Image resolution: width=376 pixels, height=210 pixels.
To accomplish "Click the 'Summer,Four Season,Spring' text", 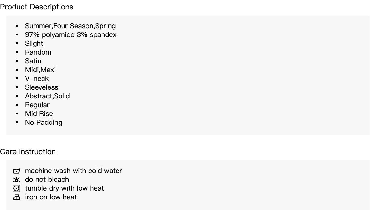I will [x=70, y=26].
